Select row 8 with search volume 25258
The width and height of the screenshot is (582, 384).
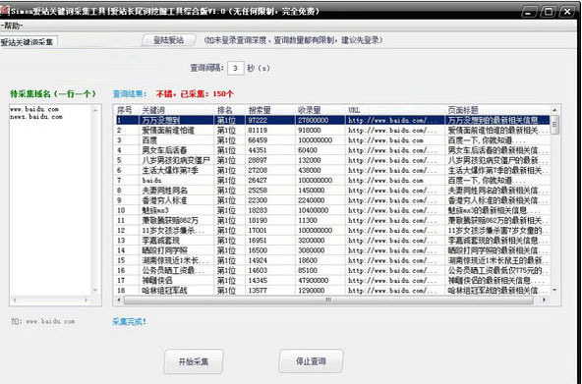(332, 191)
